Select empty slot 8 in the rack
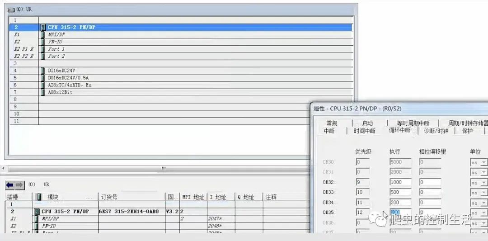The image size is (488, 241). [x=181, y=99]
